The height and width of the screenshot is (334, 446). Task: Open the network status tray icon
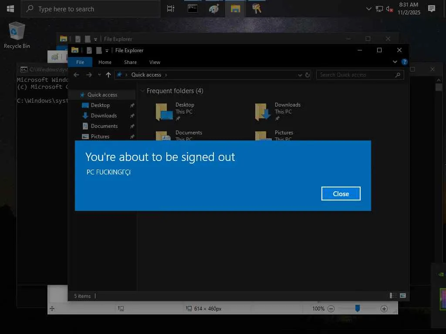click(379, 9)
